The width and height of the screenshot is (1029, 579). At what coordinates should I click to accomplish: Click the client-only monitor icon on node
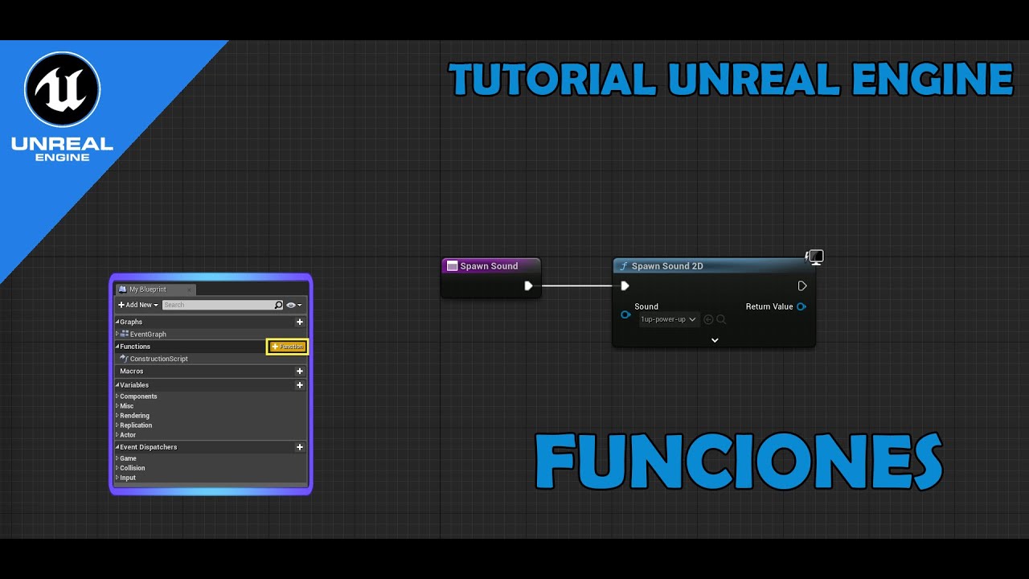click(x=814, y=257)
